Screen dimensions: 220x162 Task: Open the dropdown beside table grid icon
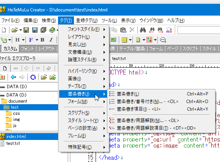[130, 40]
